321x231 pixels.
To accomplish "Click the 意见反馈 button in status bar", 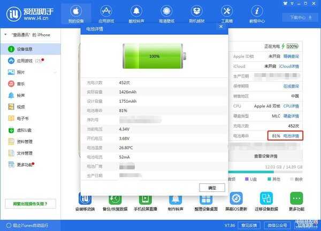I will click(249, 225).
